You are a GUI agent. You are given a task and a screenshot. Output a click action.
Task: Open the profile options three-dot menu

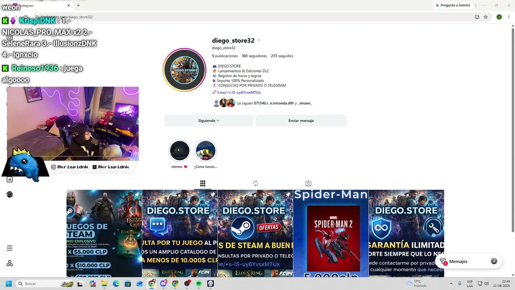pos(259,40)
